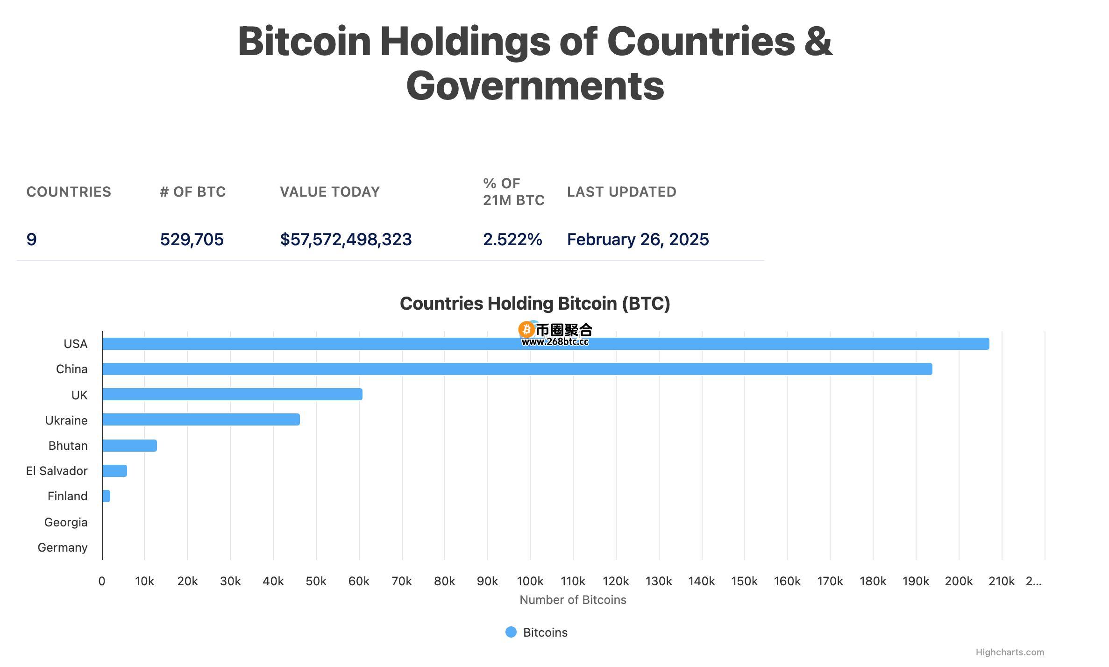Click the COUNTRIES column header

tap(69, 192)
